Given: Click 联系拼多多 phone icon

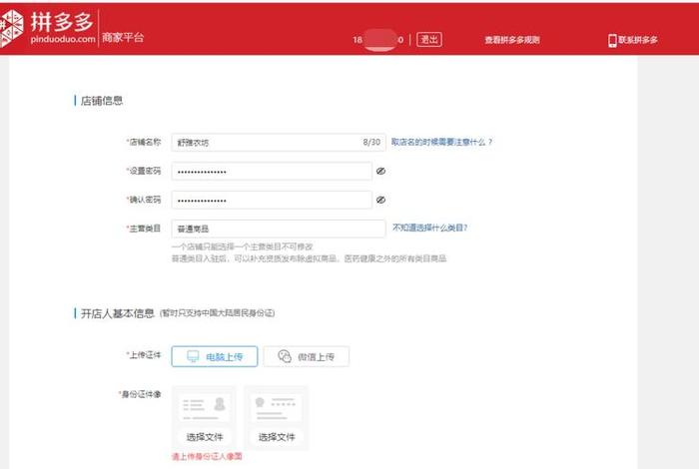Looking at the screenshot, I should [612, 40].
